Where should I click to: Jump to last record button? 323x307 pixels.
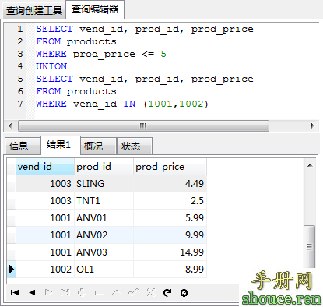click(x=65, y=293)
